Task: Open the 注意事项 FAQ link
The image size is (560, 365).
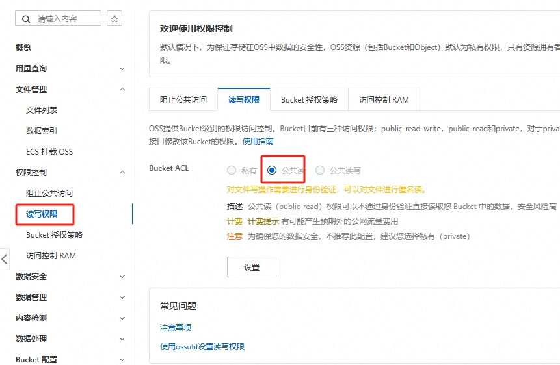Action: click(176, 327)
